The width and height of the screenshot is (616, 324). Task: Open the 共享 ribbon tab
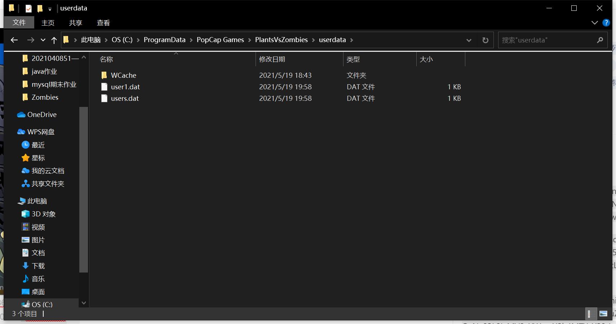coord(75,23)
